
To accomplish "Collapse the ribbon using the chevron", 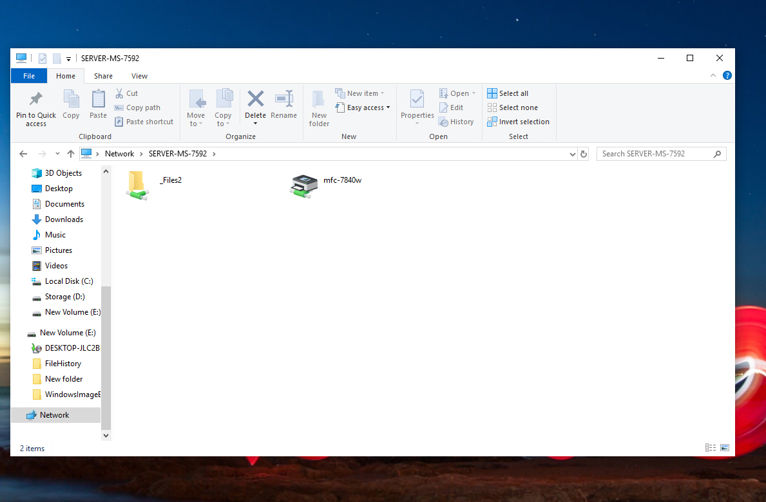I will pyautogui.click(x=713, y=75).
